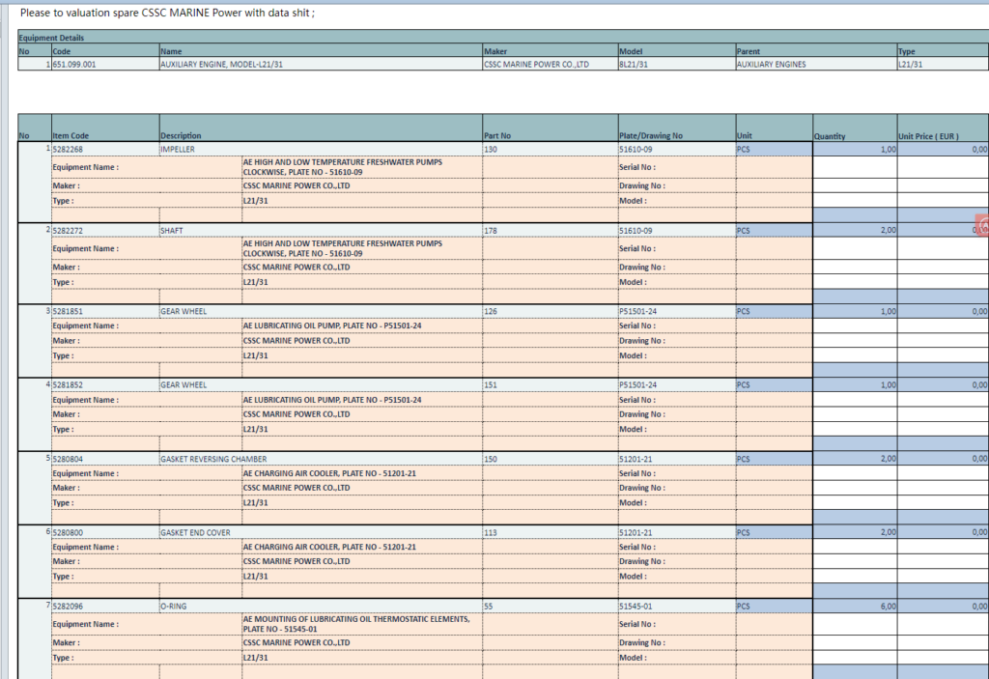Click the quantity 2,00 cell for SHAFT

point(855,231)
